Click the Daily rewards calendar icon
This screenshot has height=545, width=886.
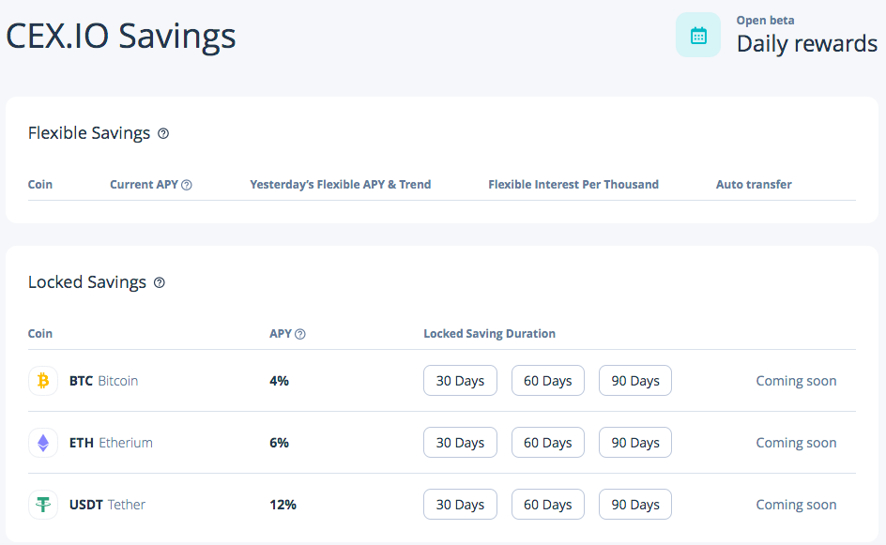click(x=698, y=35)
